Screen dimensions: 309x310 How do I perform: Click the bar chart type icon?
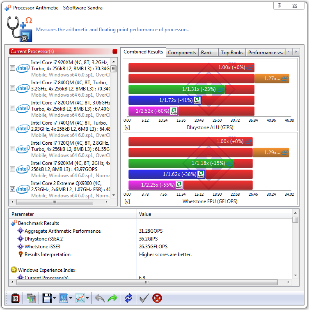pos(64,298)
